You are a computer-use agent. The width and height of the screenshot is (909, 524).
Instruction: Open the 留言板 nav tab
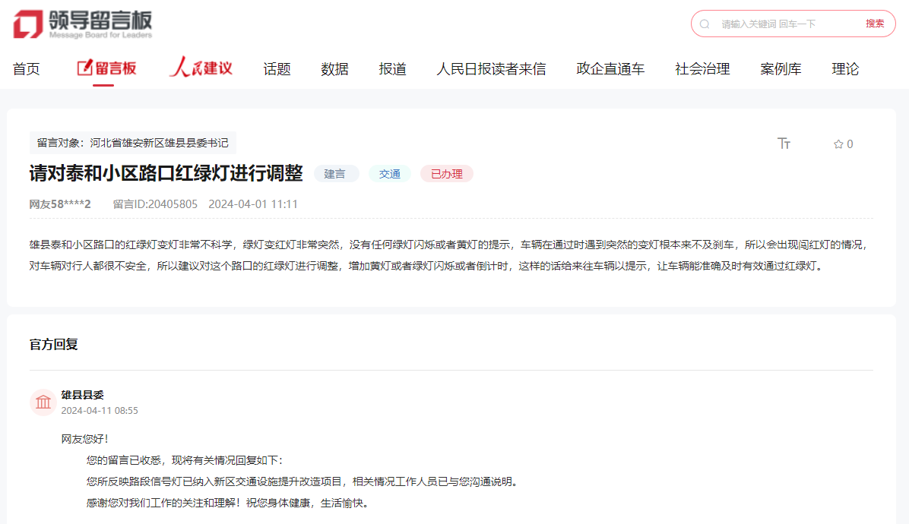point(106,69)
